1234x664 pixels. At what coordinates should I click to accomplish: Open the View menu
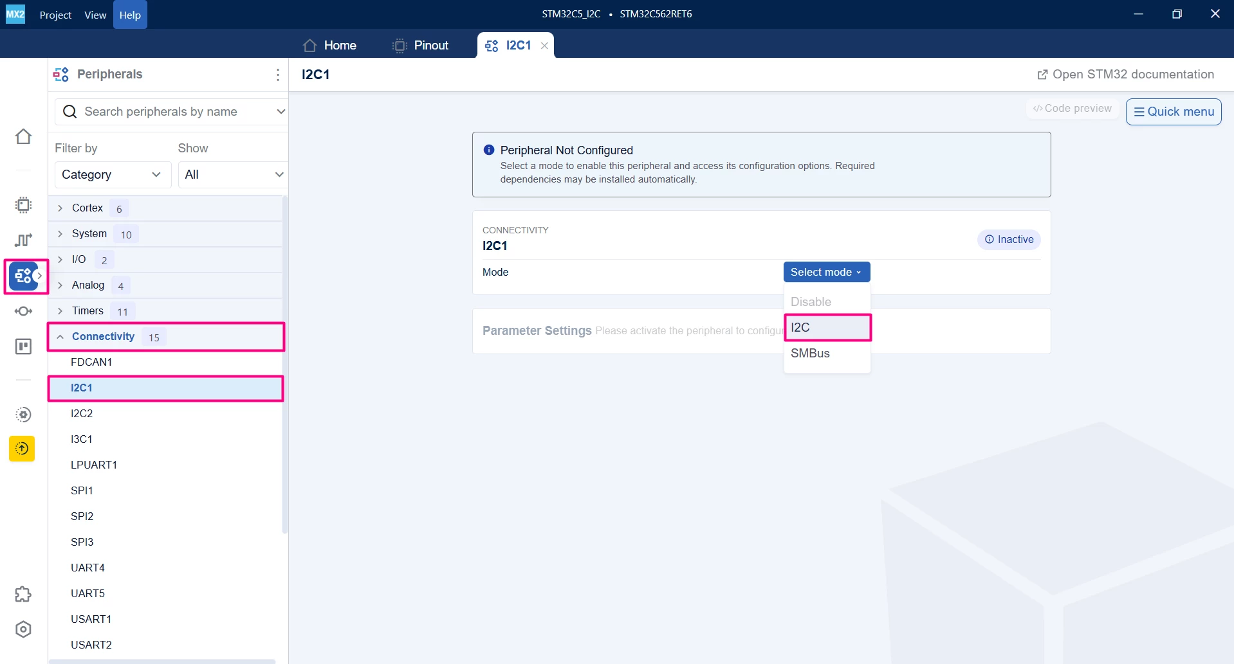click(95, 15)
